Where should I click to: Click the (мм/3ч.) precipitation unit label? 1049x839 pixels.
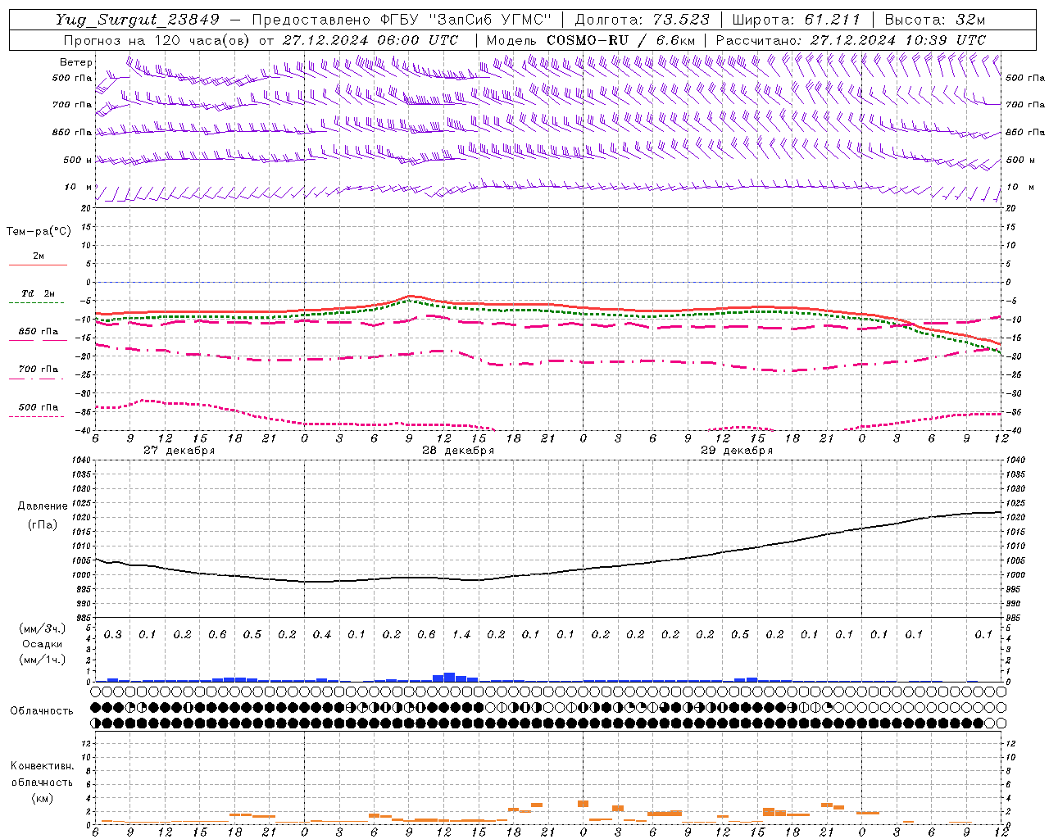41,628
